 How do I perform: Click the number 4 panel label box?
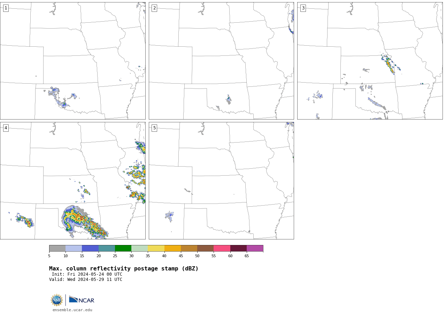[x=6, y=128]
